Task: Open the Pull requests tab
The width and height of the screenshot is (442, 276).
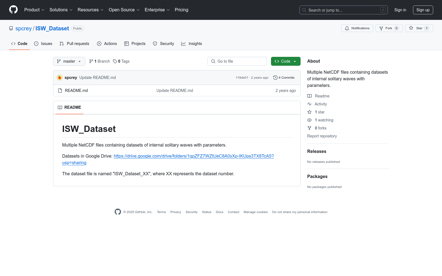Action: click(x=74, y=44)
